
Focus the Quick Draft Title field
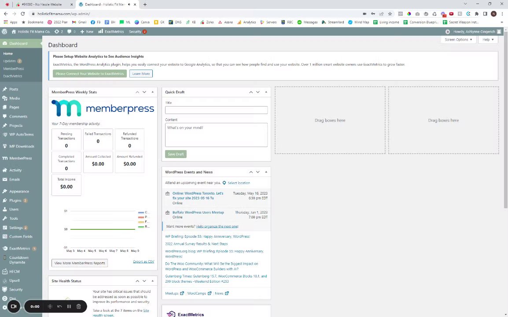(216, 110)
